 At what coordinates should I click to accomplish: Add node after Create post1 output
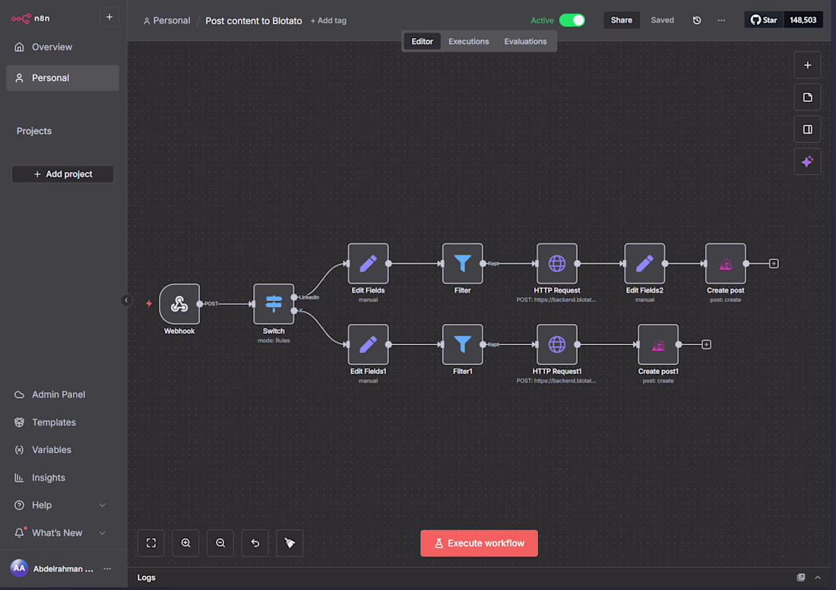coord(707,344)
